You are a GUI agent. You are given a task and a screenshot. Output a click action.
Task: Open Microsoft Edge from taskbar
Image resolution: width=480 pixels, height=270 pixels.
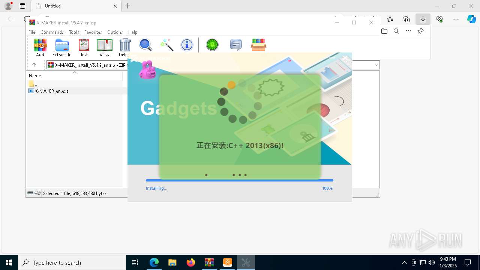point(154,262)
